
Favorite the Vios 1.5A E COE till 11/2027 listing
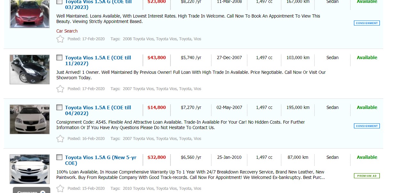[x=60, y=89]
